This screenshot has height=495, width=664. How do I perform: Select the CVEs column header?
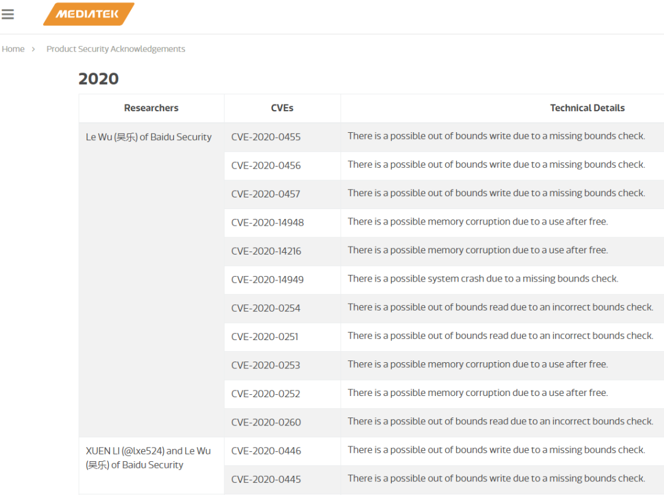282,108
